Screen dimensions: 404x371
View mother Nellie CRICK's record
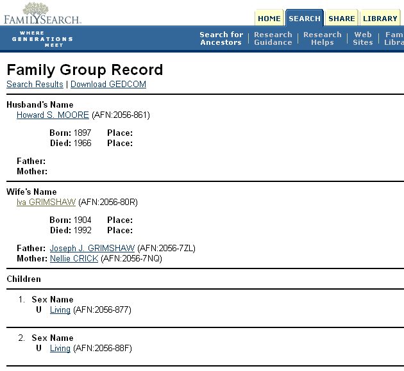74,259
